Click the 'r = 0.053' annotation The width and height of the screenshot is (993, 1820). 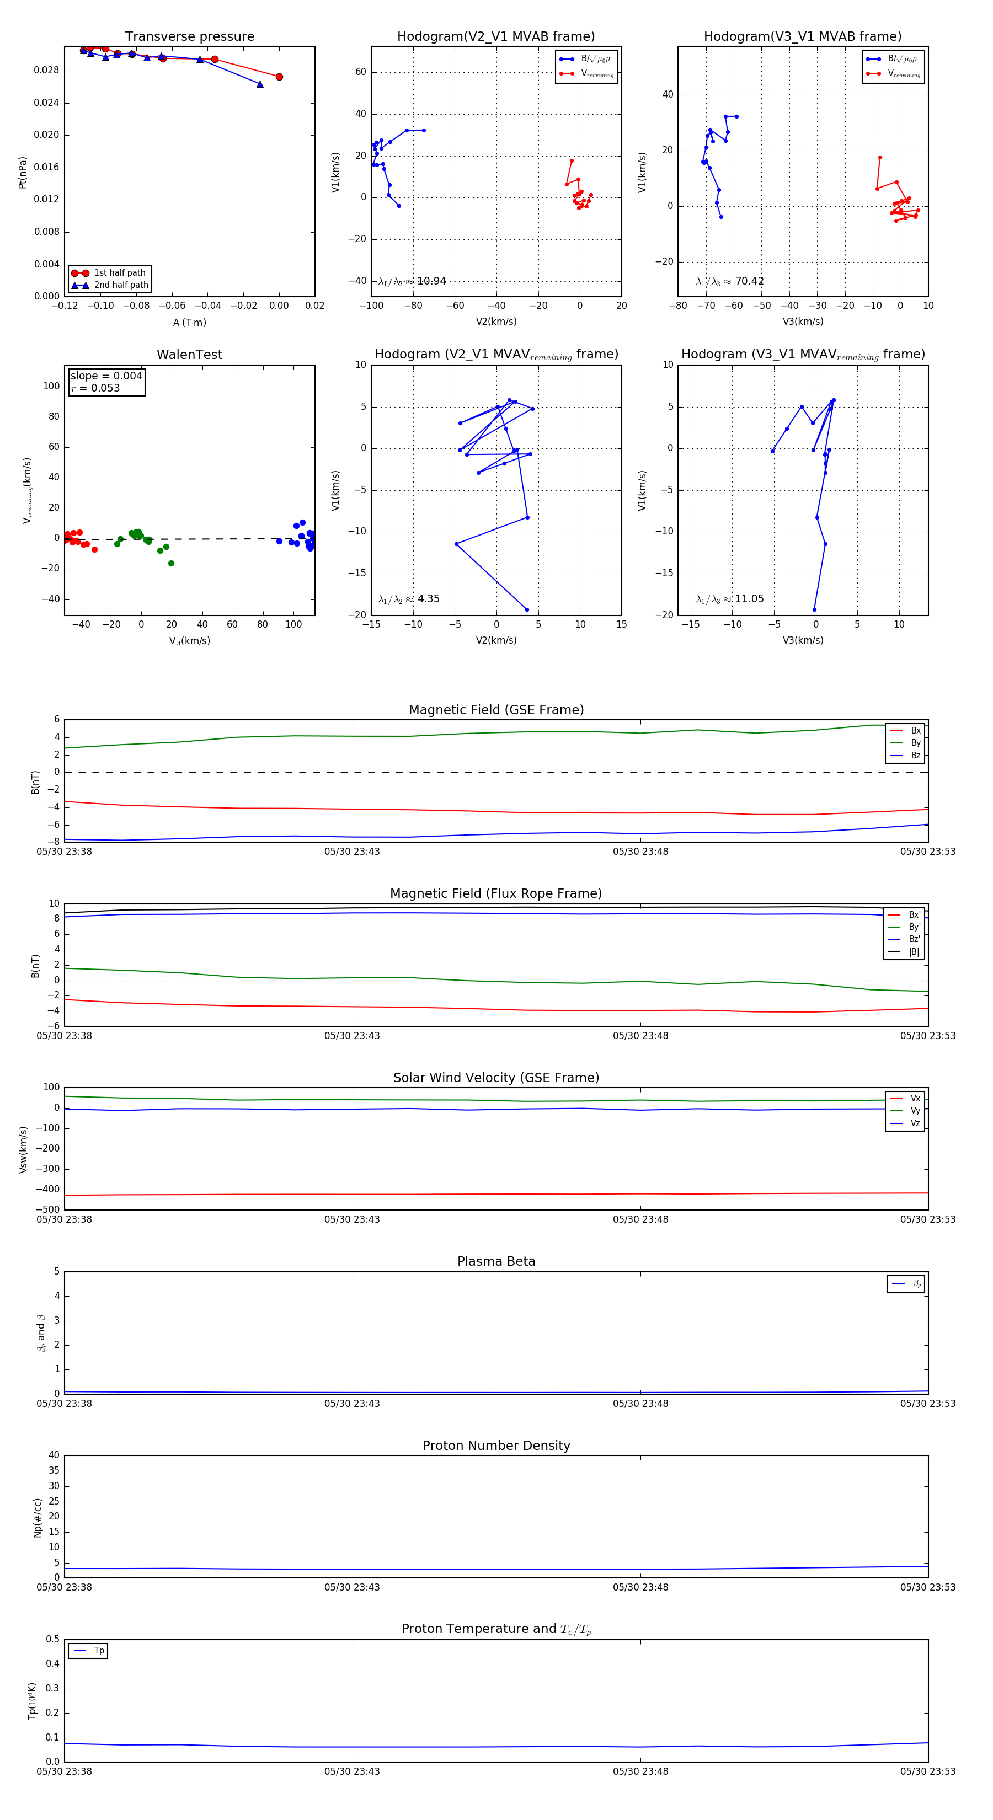(95, 388)
